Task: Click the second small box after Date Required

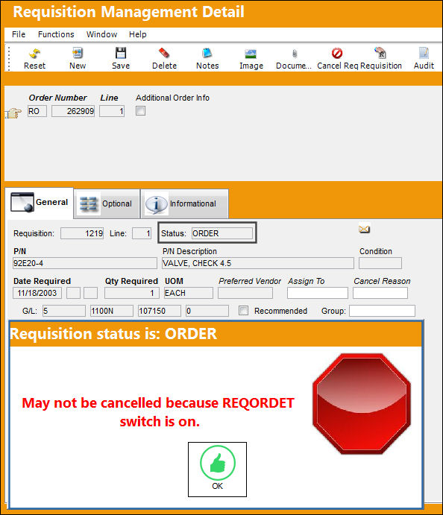Action: [x=90, y=293]
